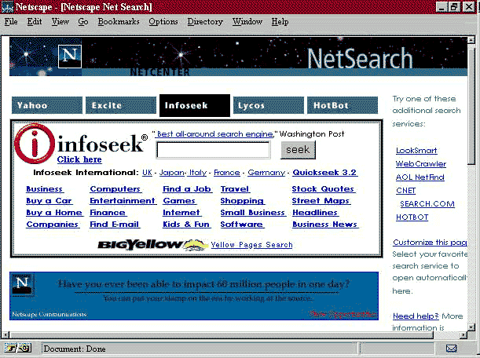Open the Best all-around search engine link
Viewport: 480px width, 358px height.
point(214,134)
